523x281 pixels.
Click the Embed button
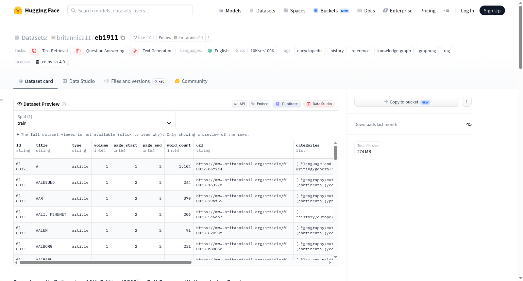click(x=260, y=104)
